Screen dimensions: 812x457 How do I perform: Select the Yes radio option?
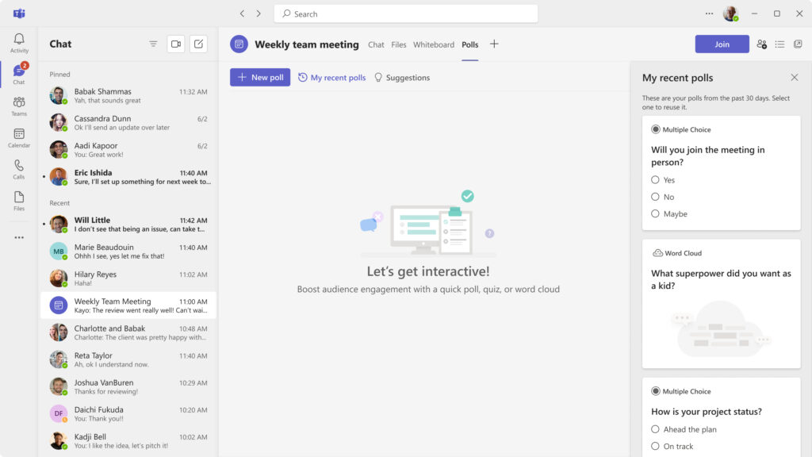pos(656,180)
